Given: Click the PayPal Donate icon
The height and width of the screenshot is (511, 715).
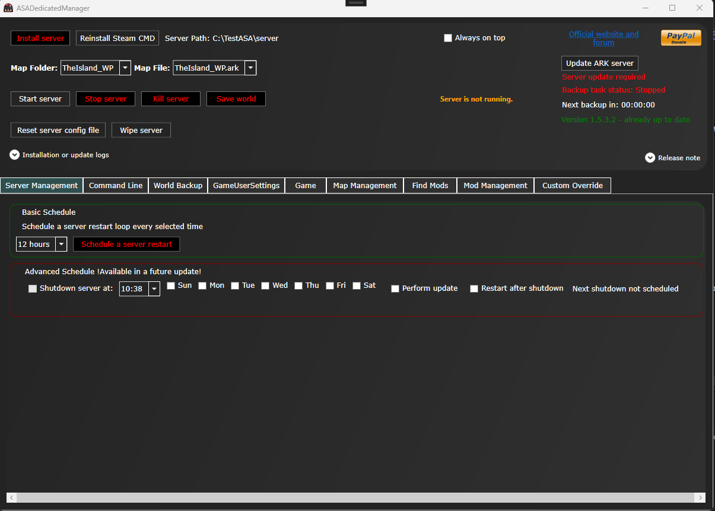Looking at the screenshot, I should tap(681, 38).
